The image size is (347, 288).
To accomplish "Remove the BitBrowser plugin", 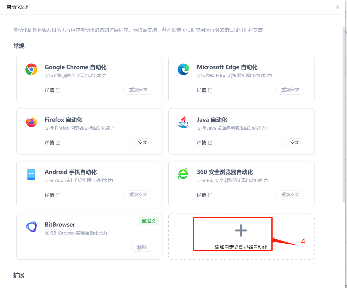I will point(142,248).
